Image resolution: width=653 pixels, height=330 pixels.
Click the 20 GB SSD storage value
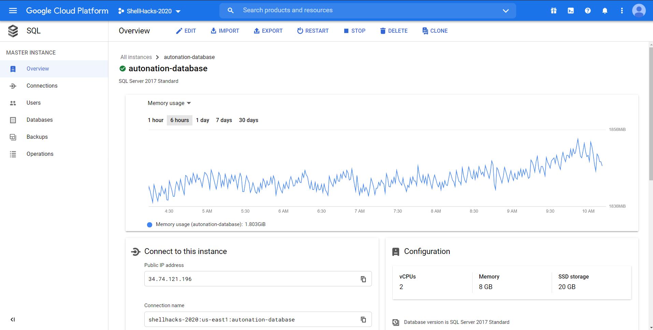point(567,287)
